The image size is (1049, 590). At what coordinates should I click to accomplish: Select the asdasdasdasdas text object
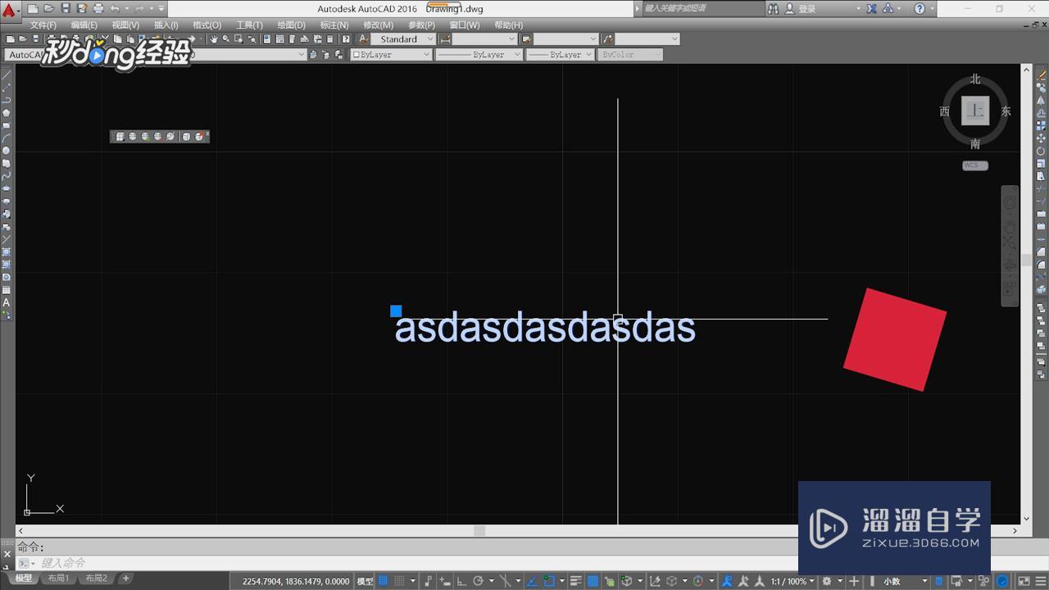click(x=545, y=329)
